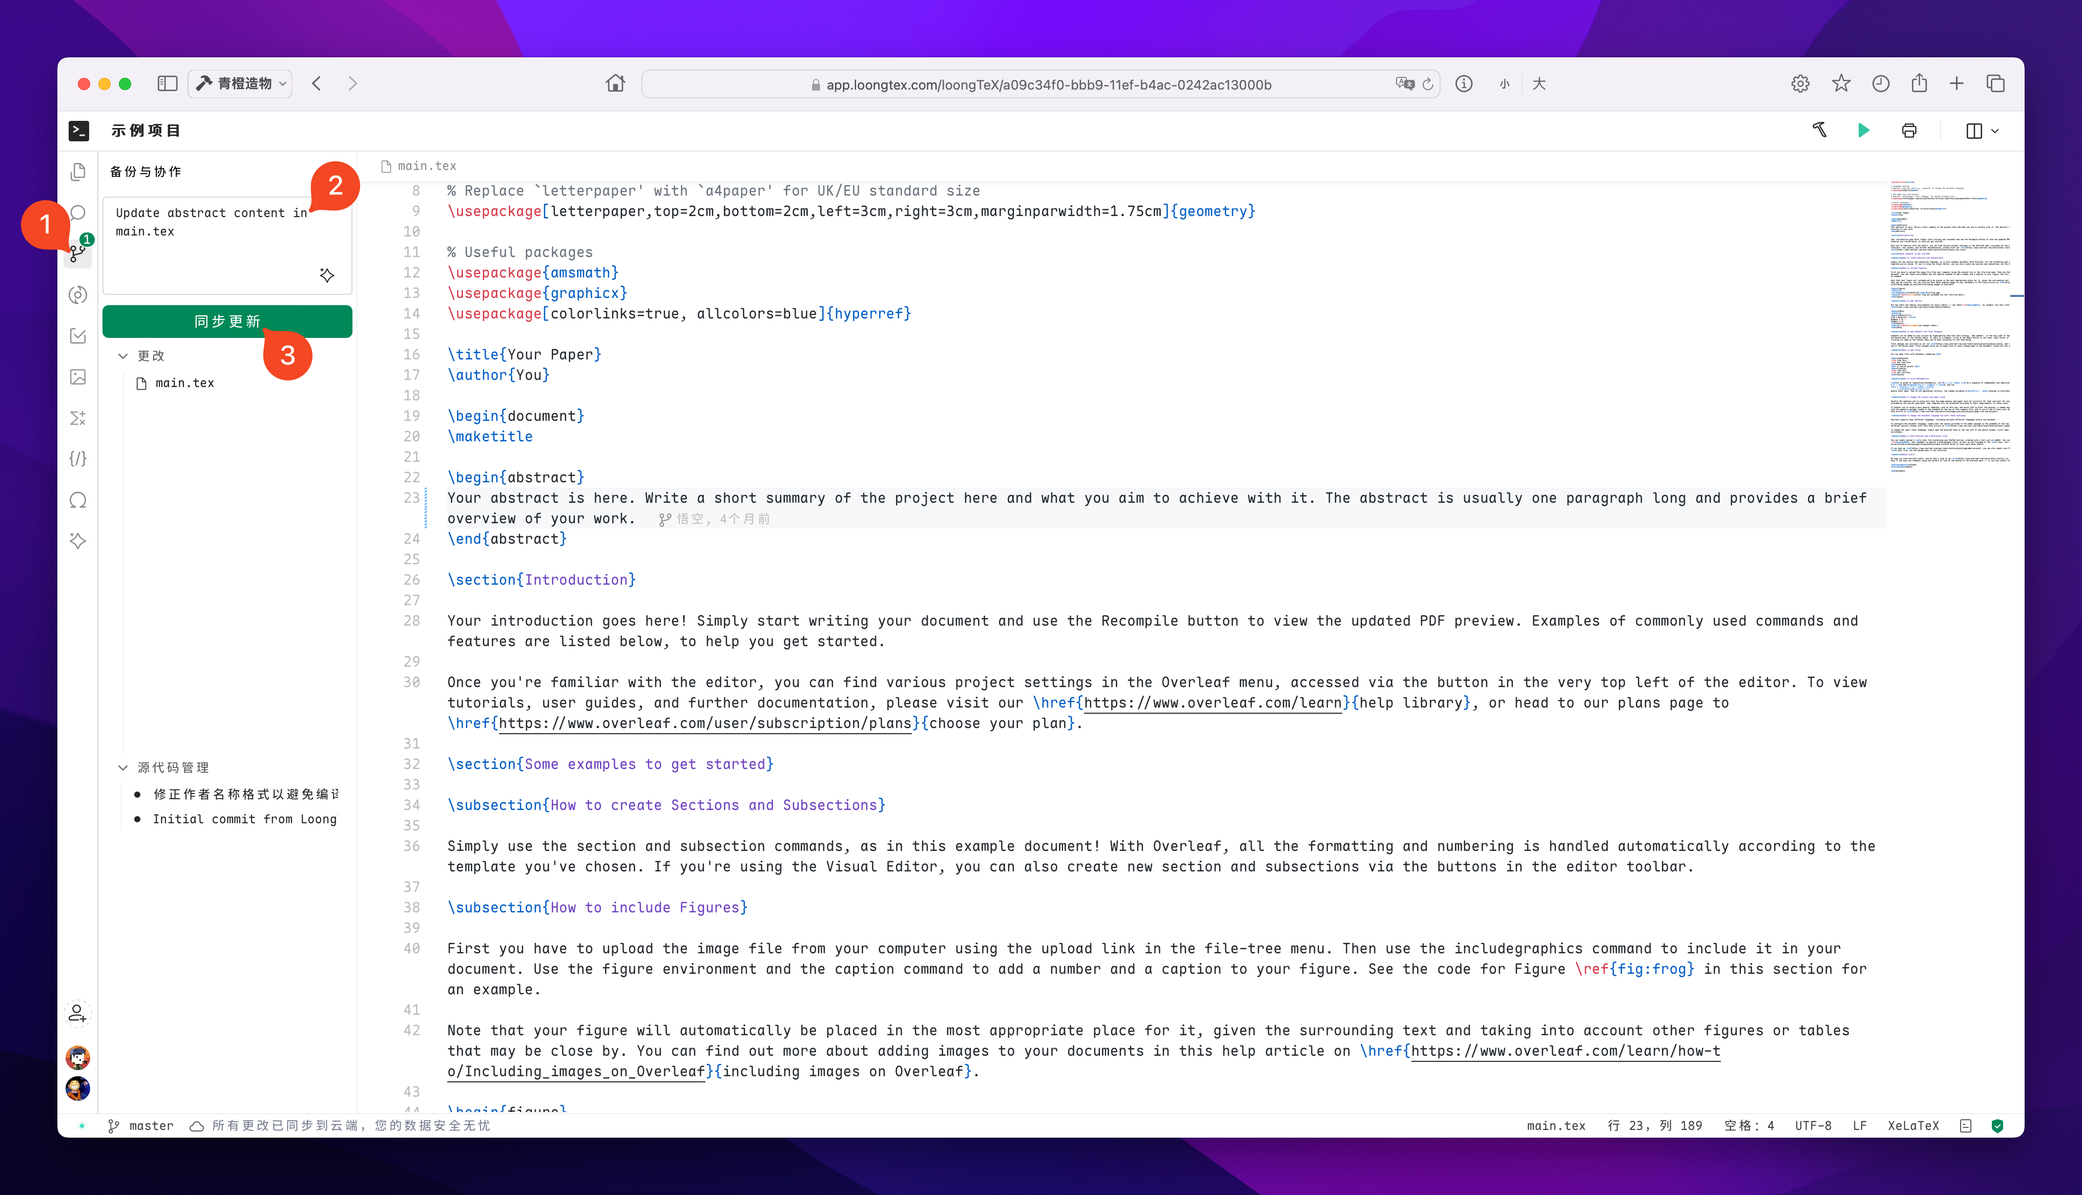Viewport: 2082px width, 1195px height.
Task: Open main.tex in the changes list
Action: (185, 383)
